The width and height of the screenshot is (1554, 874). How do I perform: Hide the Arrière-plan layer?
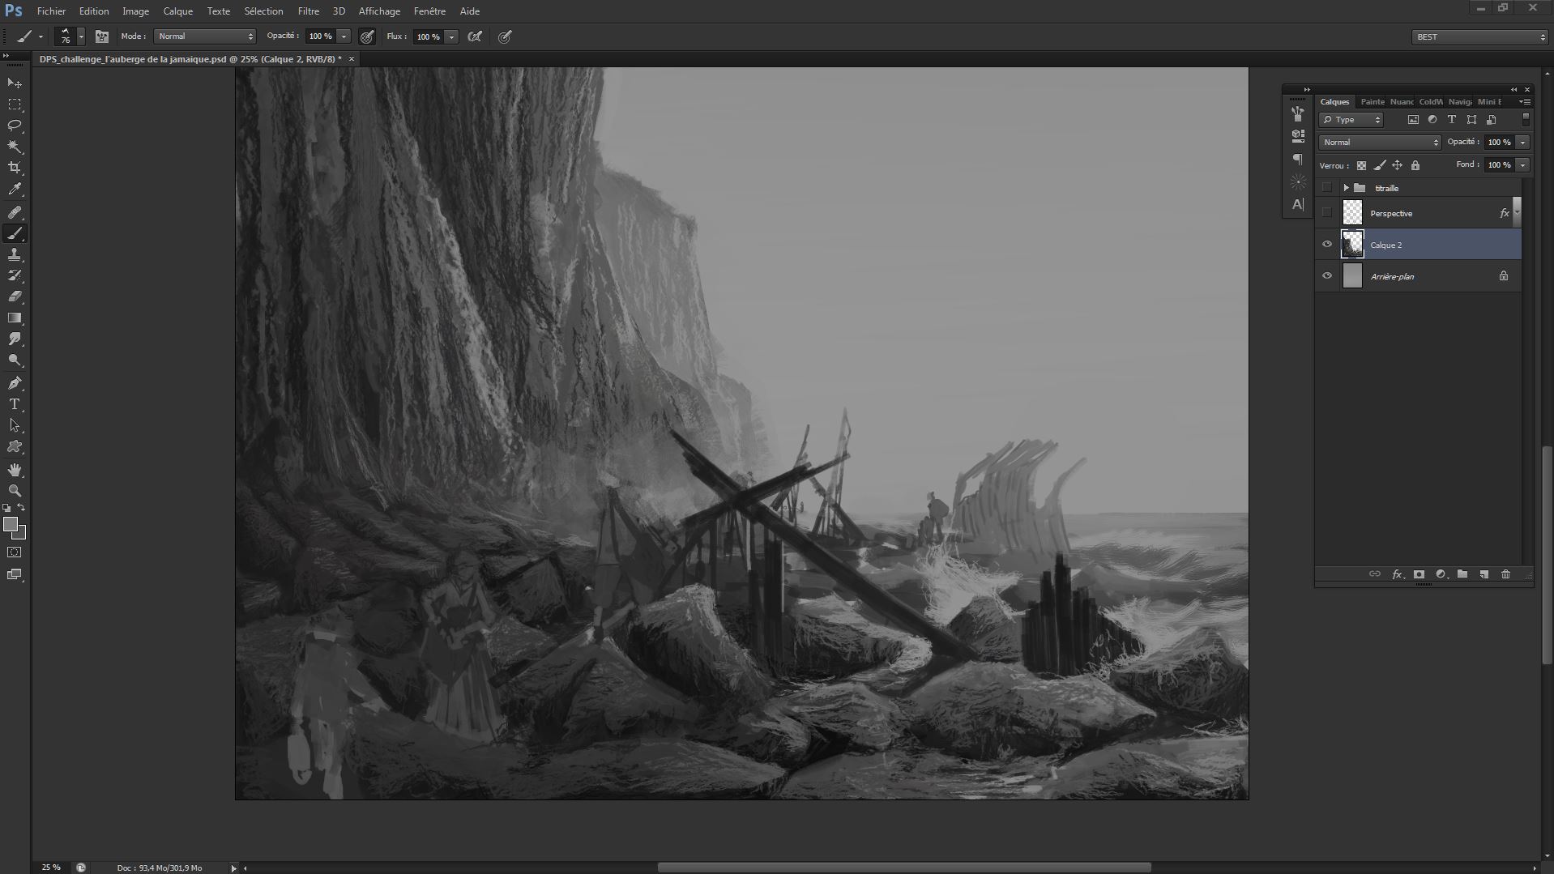point(1327,276)
